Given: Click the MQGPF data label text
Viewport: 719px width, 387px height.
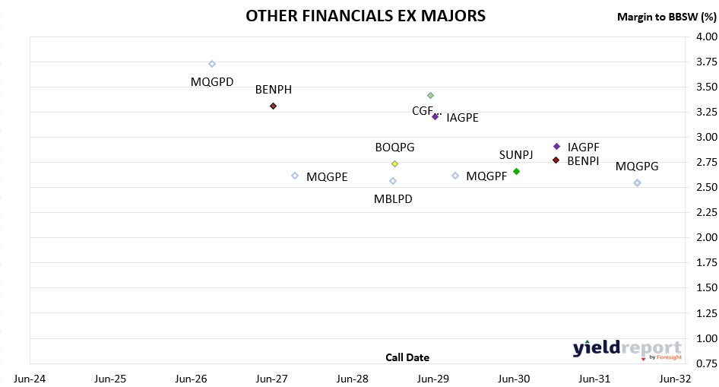Looking at the screenshot, I should pyautogui.click(x=486, y=176).
